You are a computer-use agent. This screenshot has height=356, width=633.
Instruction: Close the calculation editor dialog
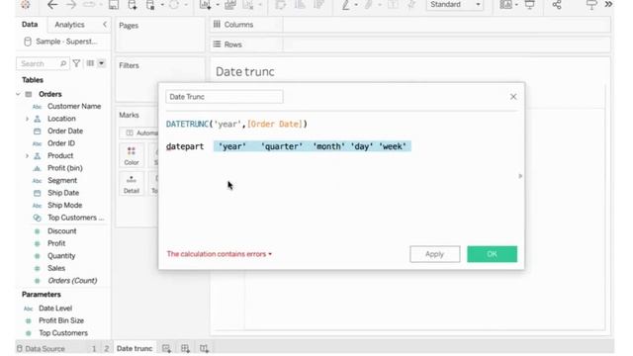(513, 97)
